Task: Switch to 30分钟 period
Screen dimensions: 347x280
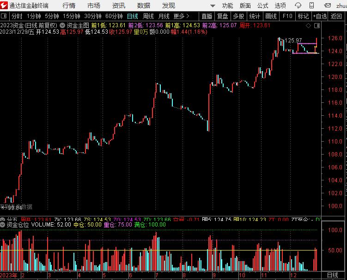Action: point(93,16)
